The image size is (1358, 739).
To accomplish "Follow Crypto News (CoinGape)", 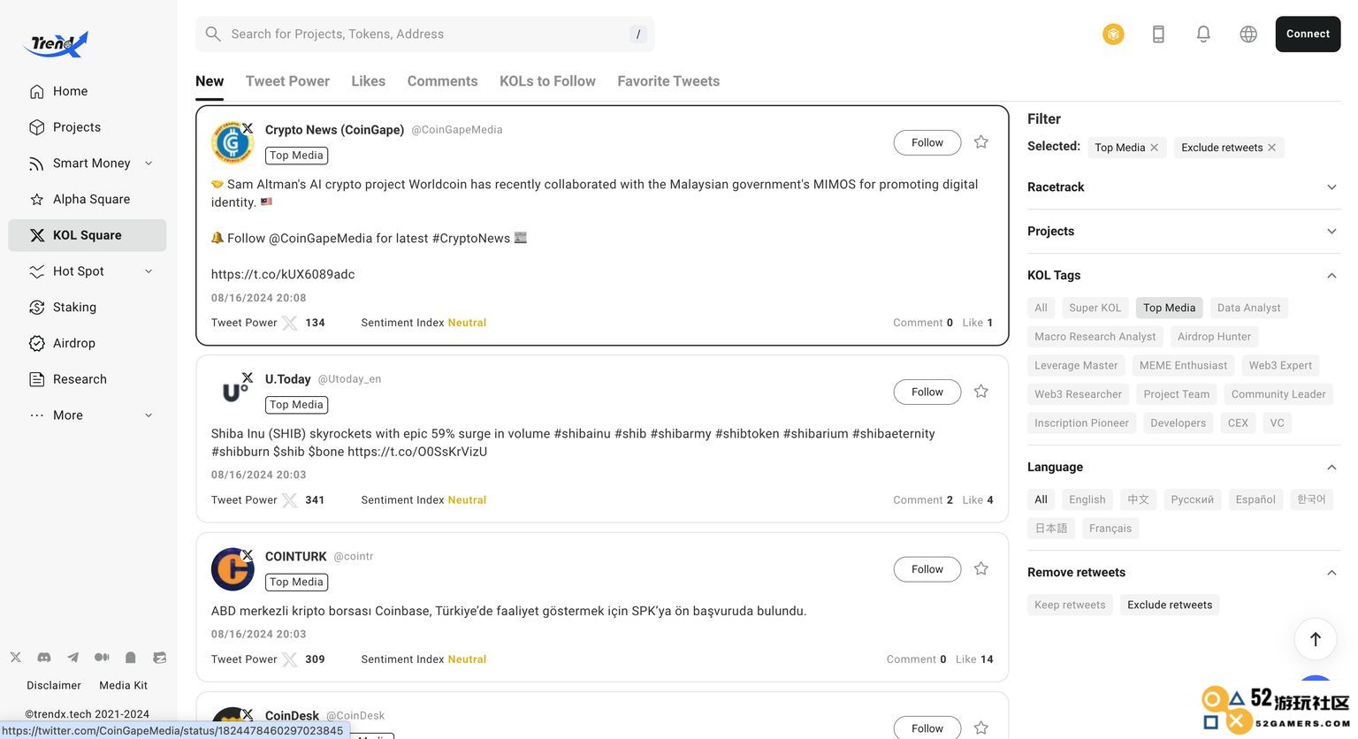I will pos(927,142).
